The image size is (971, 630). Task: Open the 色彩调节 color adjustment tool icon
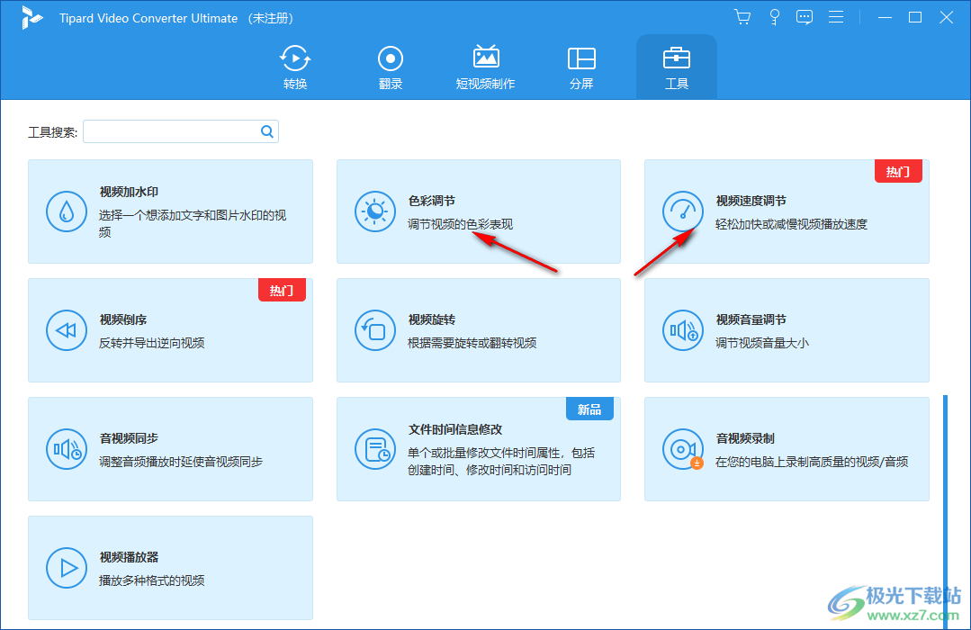[x=374, y=211]
